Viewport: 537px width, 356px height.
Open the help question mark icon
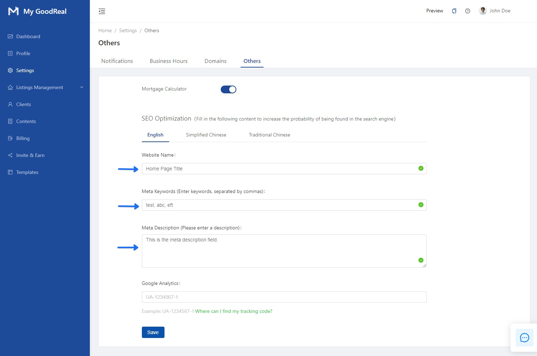pos(467,11)
